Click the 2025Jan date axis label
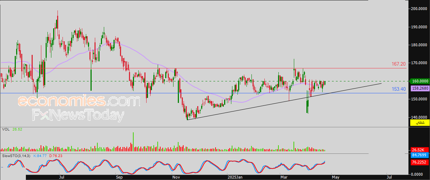430x180 pixels. click(x=236, y=177)
